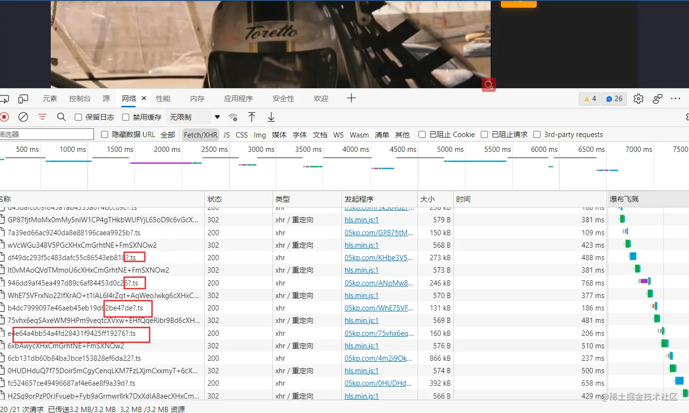Open the network search magnifier
The height and width of the screenshot is (413, 689).
pos(61,117)
